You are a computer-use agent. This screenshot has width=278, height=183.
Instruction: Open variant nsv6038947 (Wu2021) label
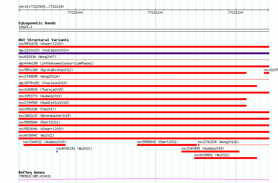[37, 135]
